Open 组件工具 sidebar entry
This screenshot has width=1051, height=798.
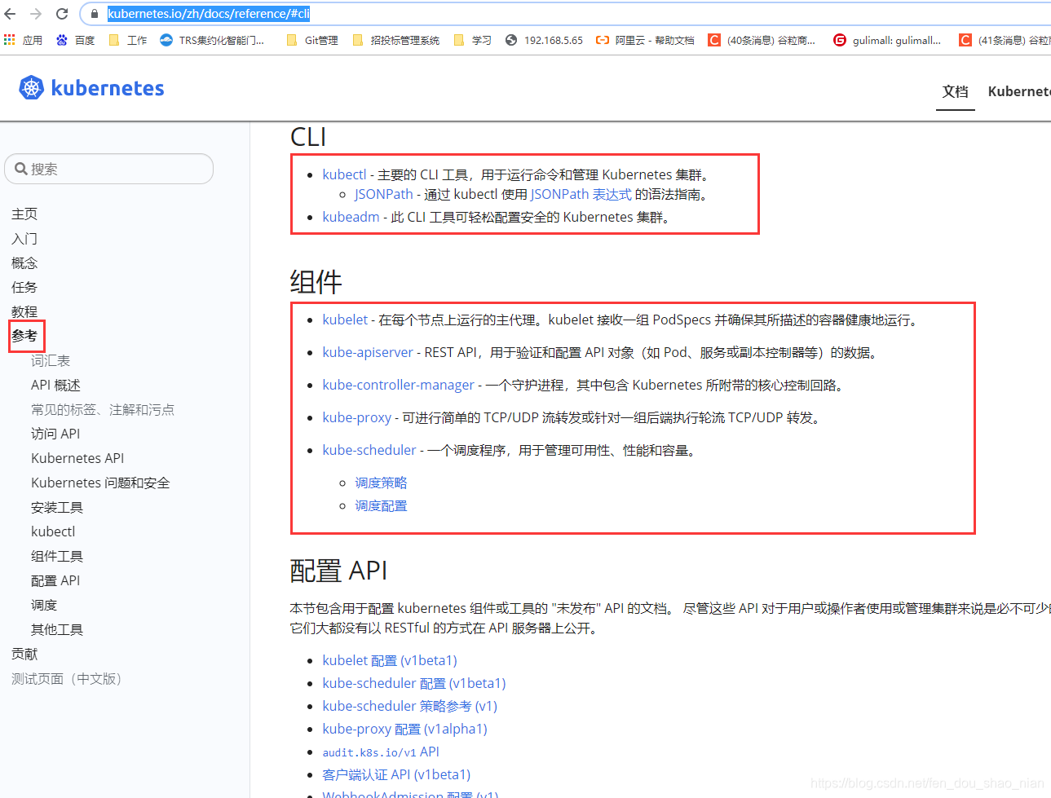(x=57, y=556)
